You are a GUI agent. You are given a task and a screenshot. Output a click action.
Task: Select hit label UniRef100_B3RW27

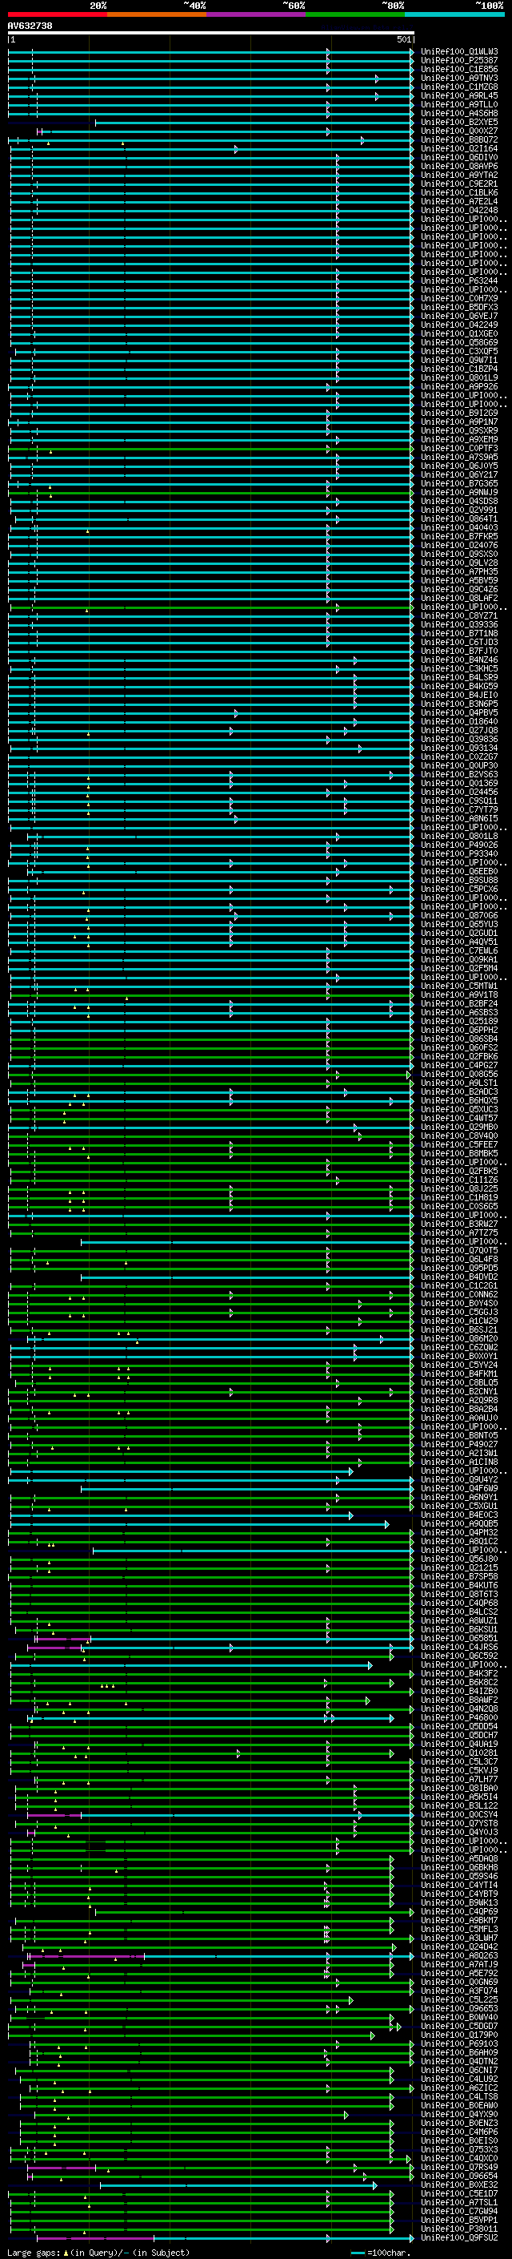(459, 1224)
